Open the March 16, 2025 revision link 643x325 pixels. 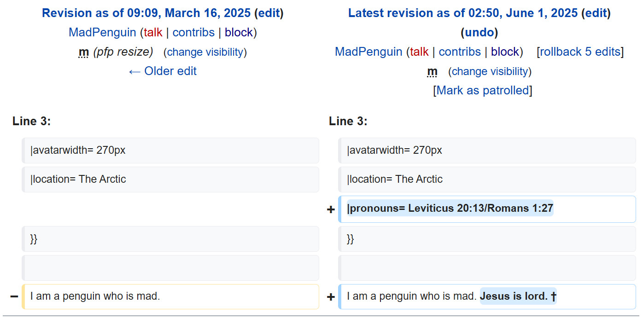(146, 13)
